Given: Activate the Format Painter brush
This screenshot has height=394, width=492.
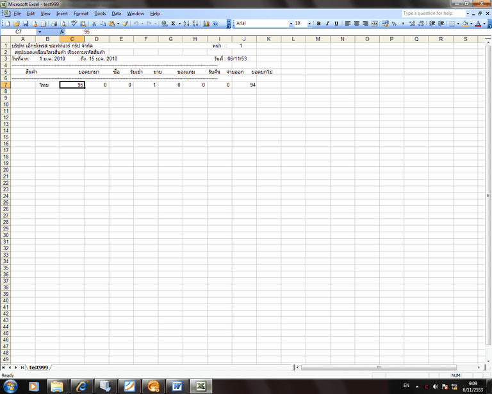Looking at the screenshot, I should 125,24.
